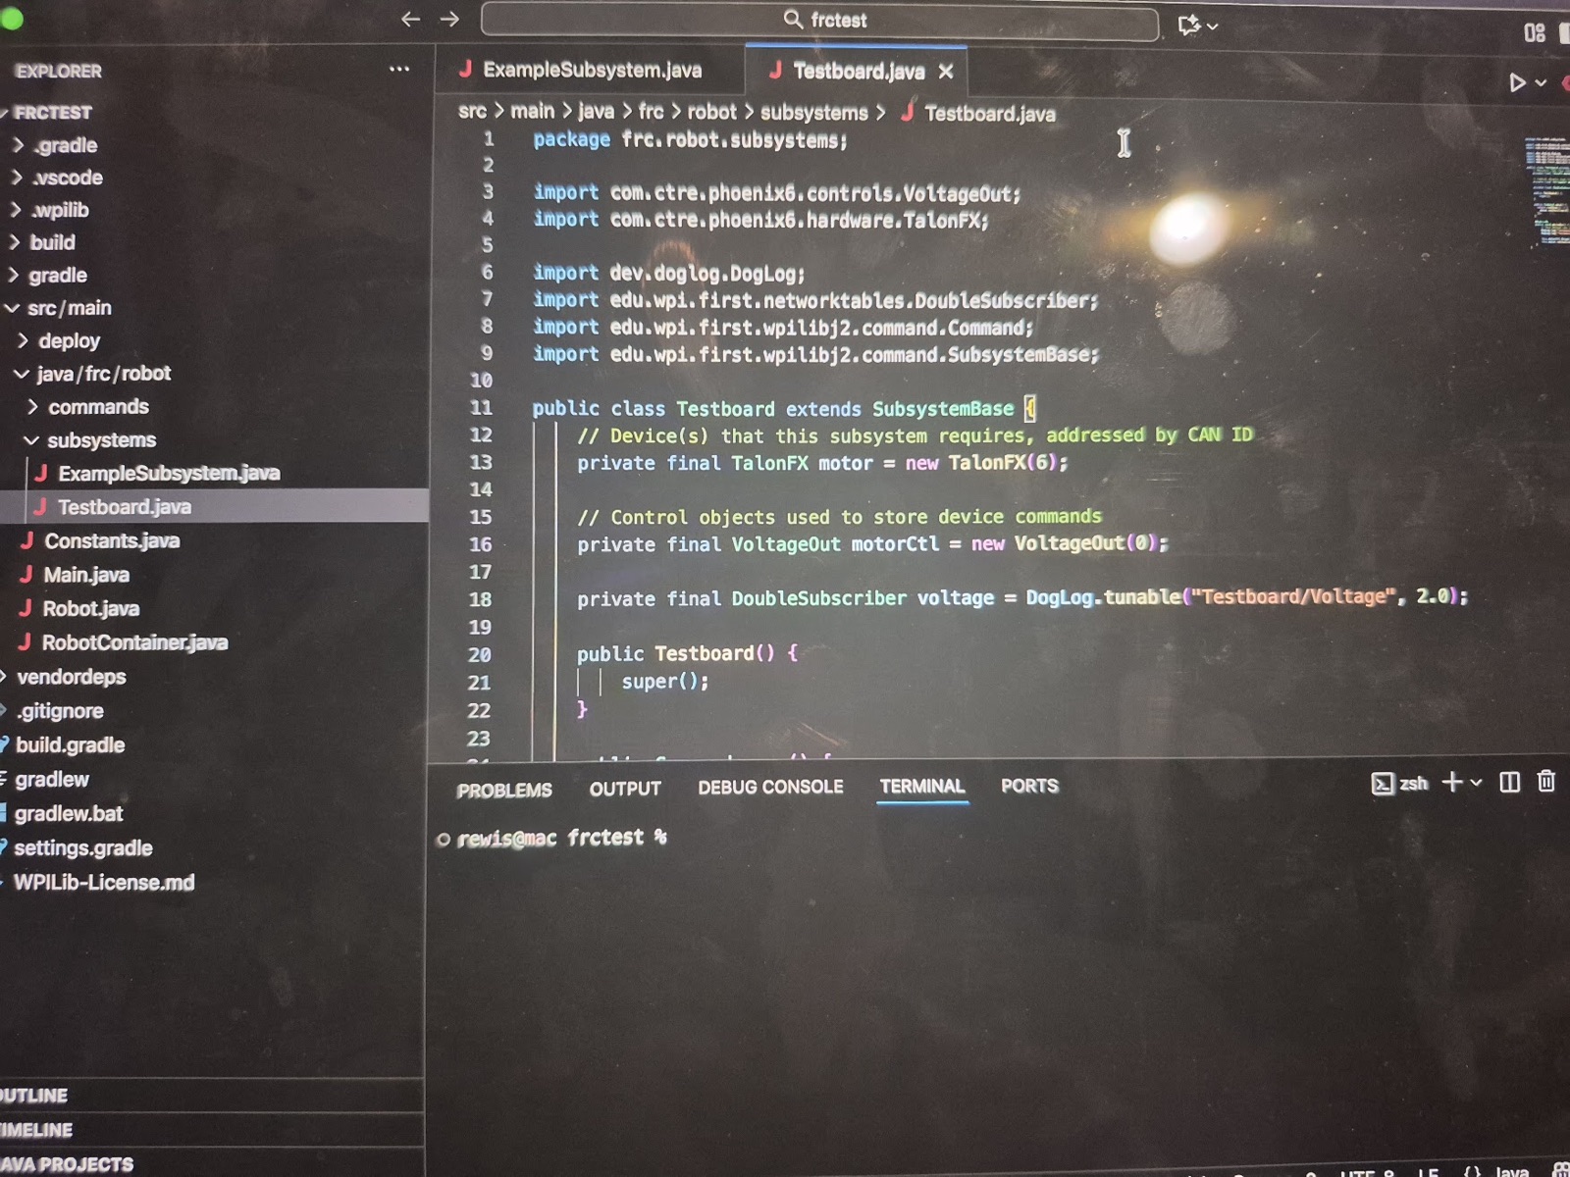Kill the terminal with the trash icon
Image resolution: width=1570 pixels, height=1177 pixels.
(1546, 781)
